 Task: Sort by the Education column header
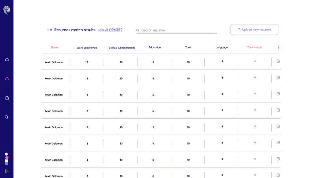coord(154,48)
